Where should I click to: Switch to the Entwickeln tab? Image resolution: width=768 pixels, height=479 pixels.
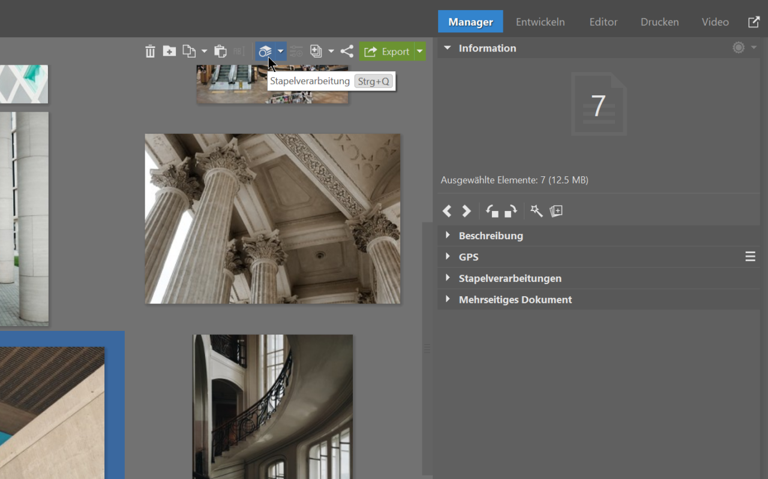pyautogui.click(x=540, y=22)
